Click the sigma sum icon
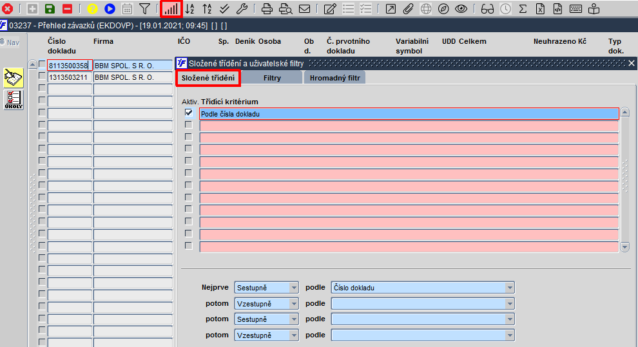The height and width of the screenshot is (347, 638). (523, 8)
